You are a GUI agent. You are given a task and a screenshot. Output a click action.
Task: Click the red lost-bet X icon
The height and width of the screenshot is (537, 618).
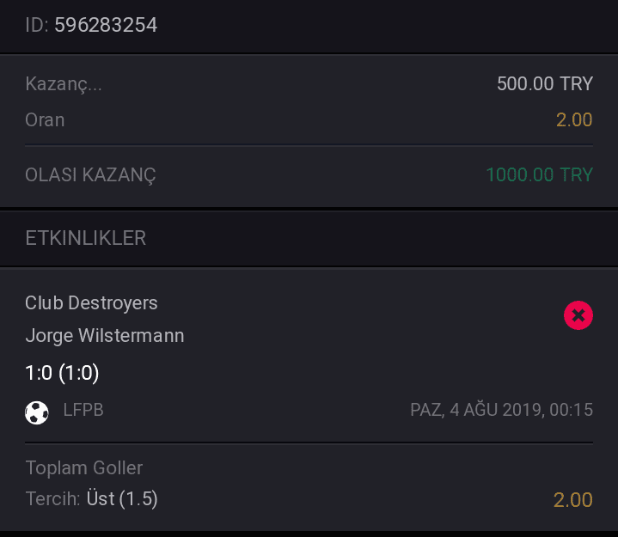pyautogui.click(x=578, y=315)
